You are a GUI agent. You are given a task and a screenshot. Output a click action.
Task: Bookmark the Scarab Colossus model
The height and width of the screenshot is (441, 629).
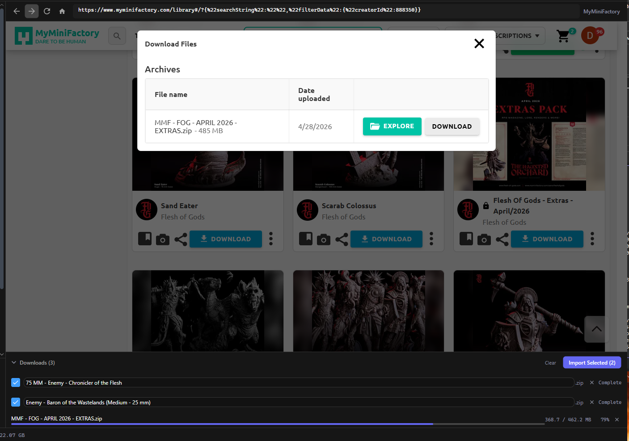coord(306,239)
